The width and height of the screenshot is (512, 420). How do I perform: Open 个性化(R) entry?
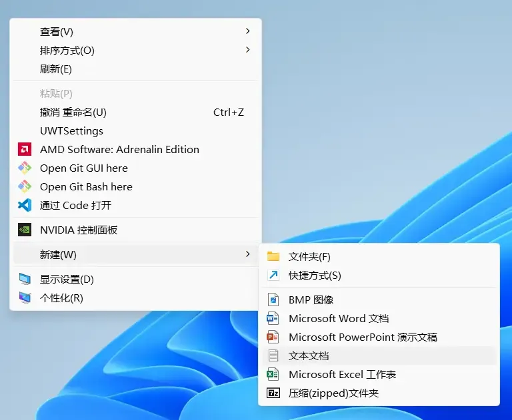point(135,298)
